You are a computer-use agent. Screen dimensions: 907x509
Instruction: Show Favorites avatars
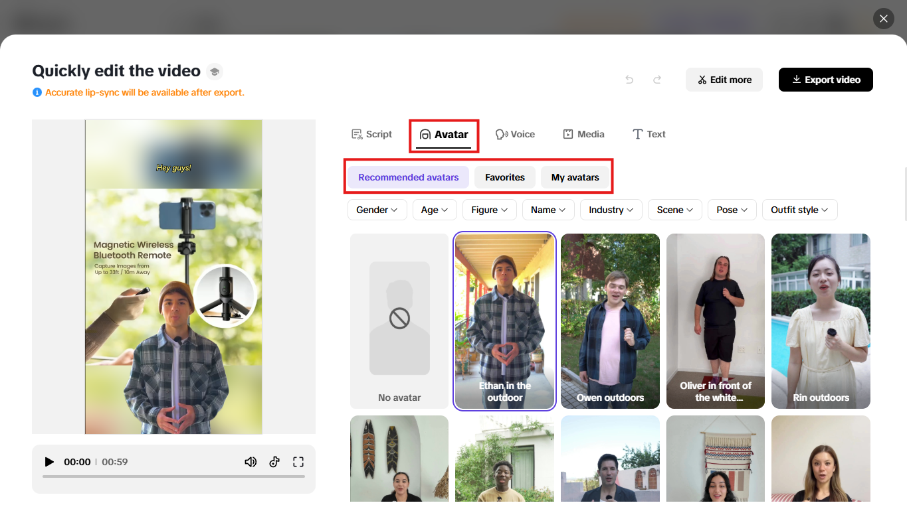coord(505,177)
